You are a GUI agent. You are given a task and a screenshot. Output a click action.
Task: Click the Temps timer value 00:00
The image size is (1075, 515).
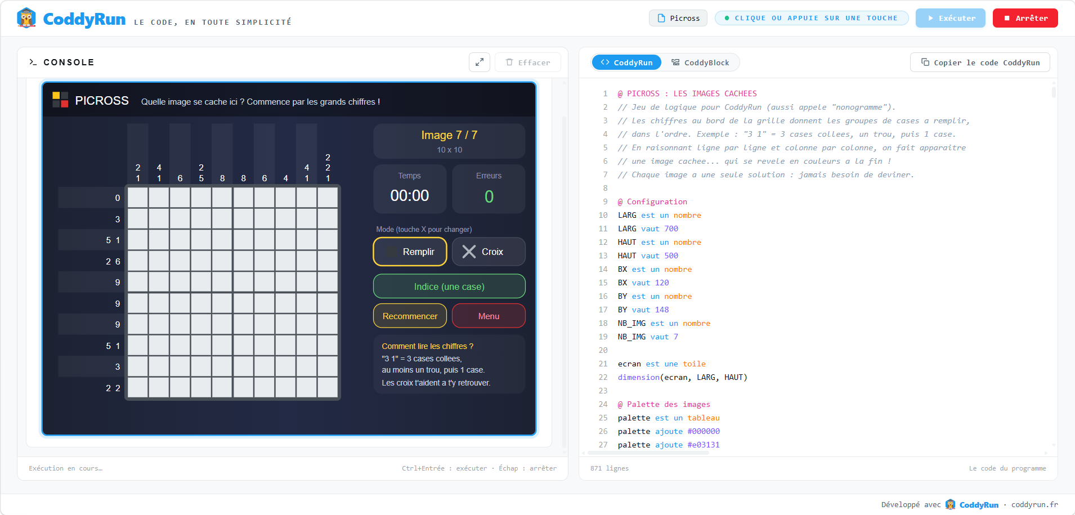click(x=410, y=196)
